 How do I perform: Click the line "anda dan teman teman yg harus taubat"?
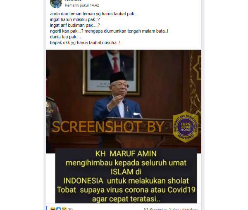pyautogui.click(x=94, y=14)
